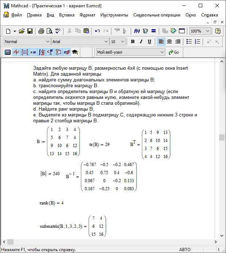Image resolution: width=226 pixels, height=253 pixels.
Task: Click the Insert Unit measuring cup icon
Action: [x=145, y=31]
